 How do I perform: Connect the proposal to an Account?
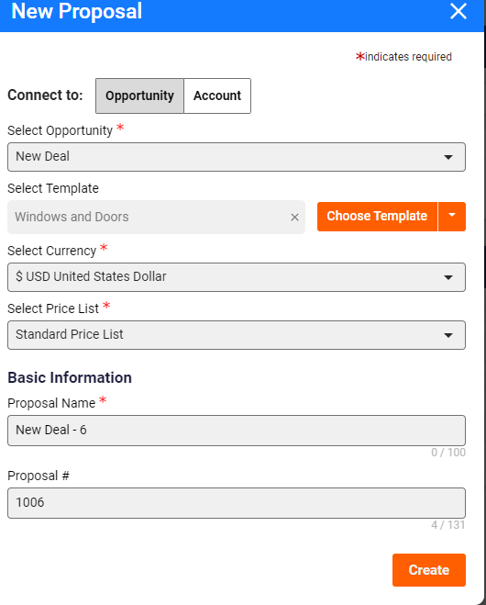coord(217,95)
